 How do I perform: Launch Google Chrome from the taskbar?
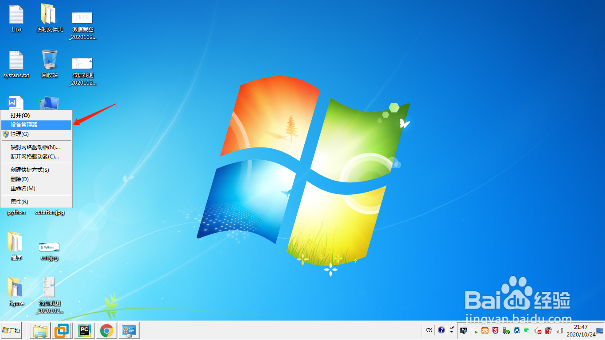pos(106,330)
